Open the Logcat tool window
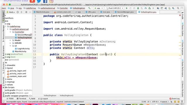Image resolution: width=187 pixels, height=105 pixels. pos(43,99)
